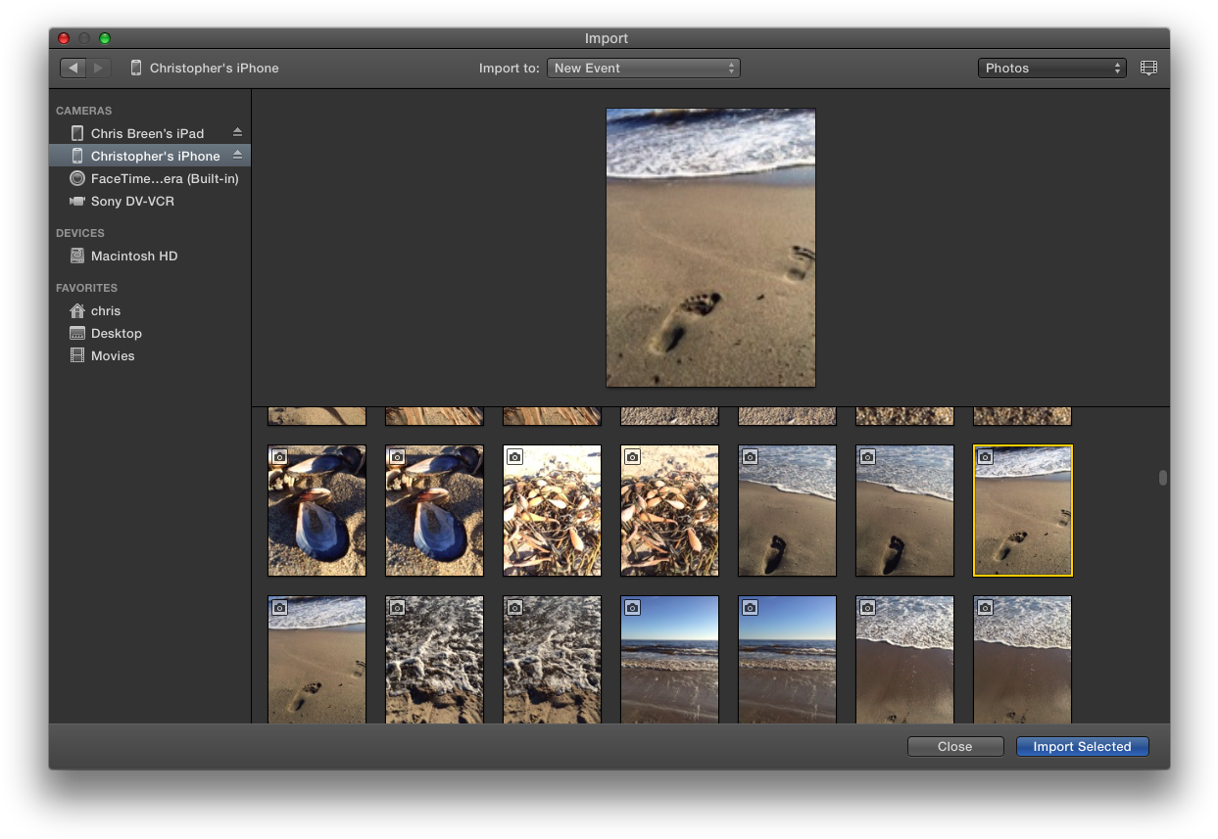Eject Christopher's iPhone
Image resolution: width=1218 pixels, height=839 pixels.
click(237, 155)
